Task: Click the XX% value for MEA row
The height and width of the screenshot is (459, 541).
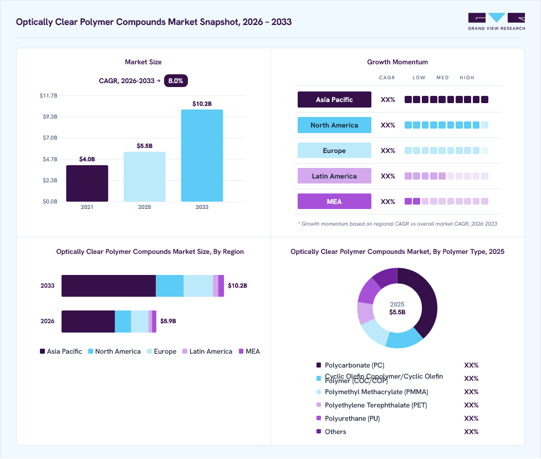Action: pos(388,202)
